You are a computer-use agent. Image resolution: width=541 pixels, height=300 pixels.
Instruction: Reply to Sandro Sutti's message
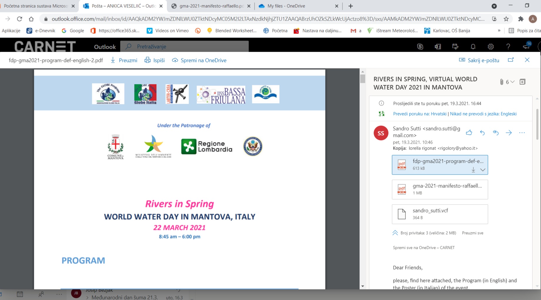482,133
